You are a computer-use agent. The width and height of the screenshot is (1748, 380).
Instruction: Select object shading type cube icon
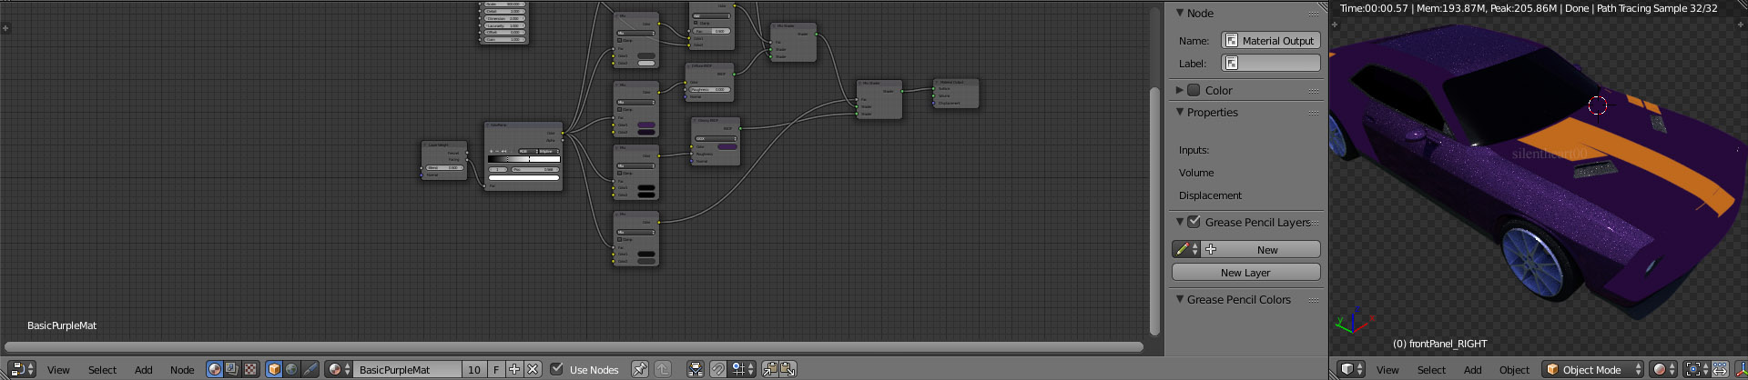click(x=274, y=369)
